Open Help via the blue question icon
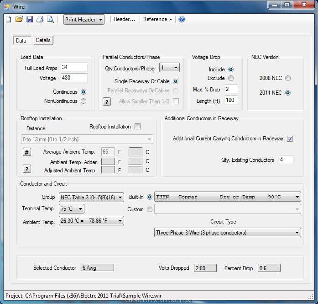The image size is (318, 304). point(182,19)
